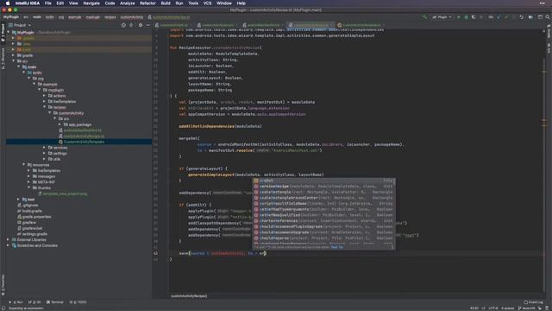Viewport: 552px width, 311px height.
Task: Open Project panel settings gear
Action: tap(141, 25)
